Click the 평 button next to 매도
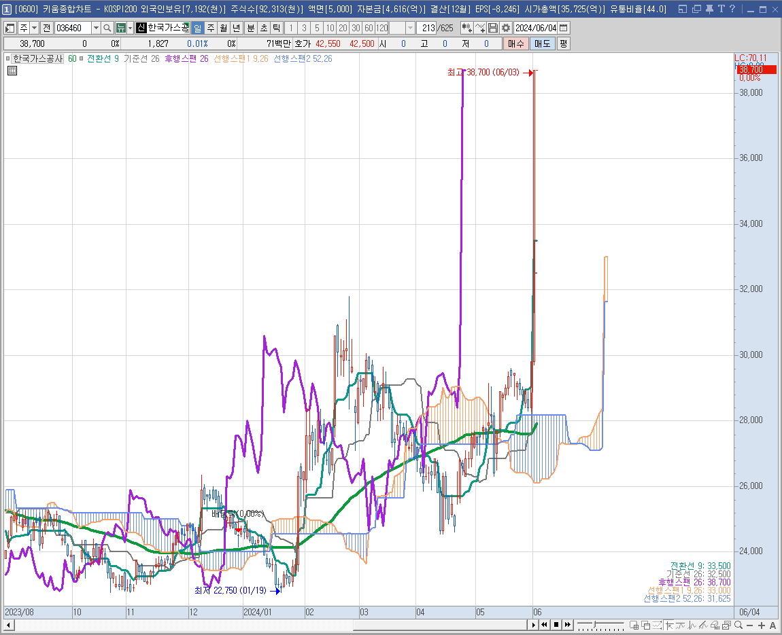Image resolution: width=782 pixels, height=635 pixels. 563,44
